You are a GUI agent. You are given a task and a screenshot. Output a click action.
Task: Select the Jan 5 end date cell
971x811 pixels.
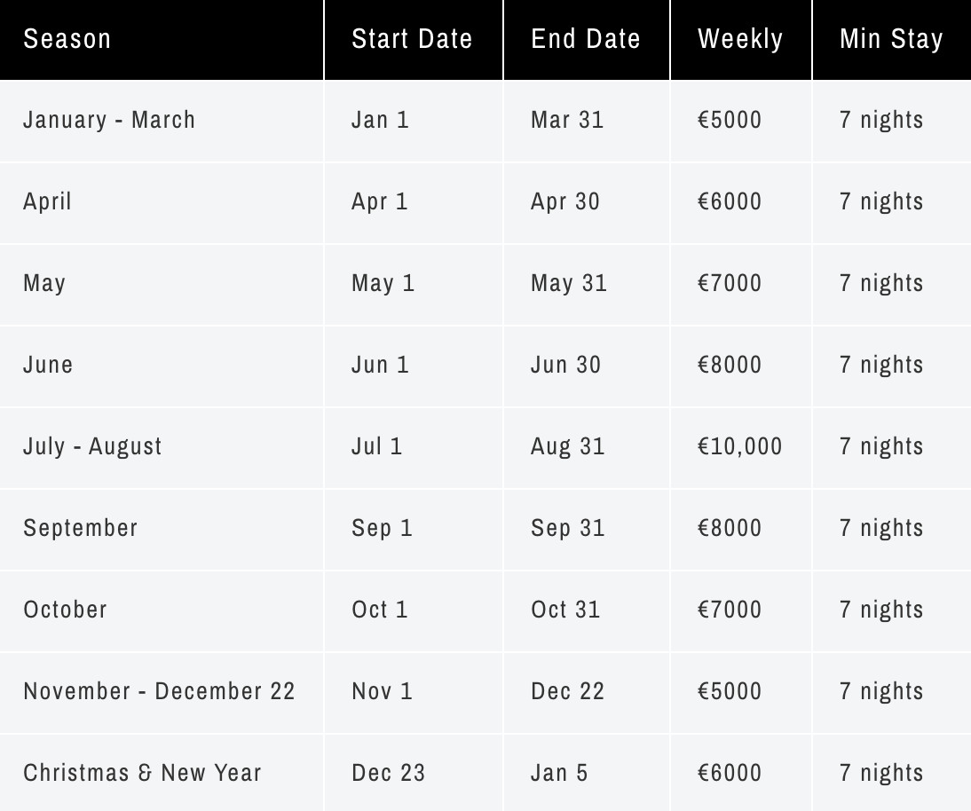coord(559,773)
